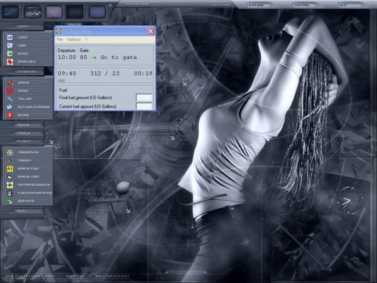Screen dimensions: 377x283
Task: Open Visio icon in Work panel
Action: coord(10,45)
